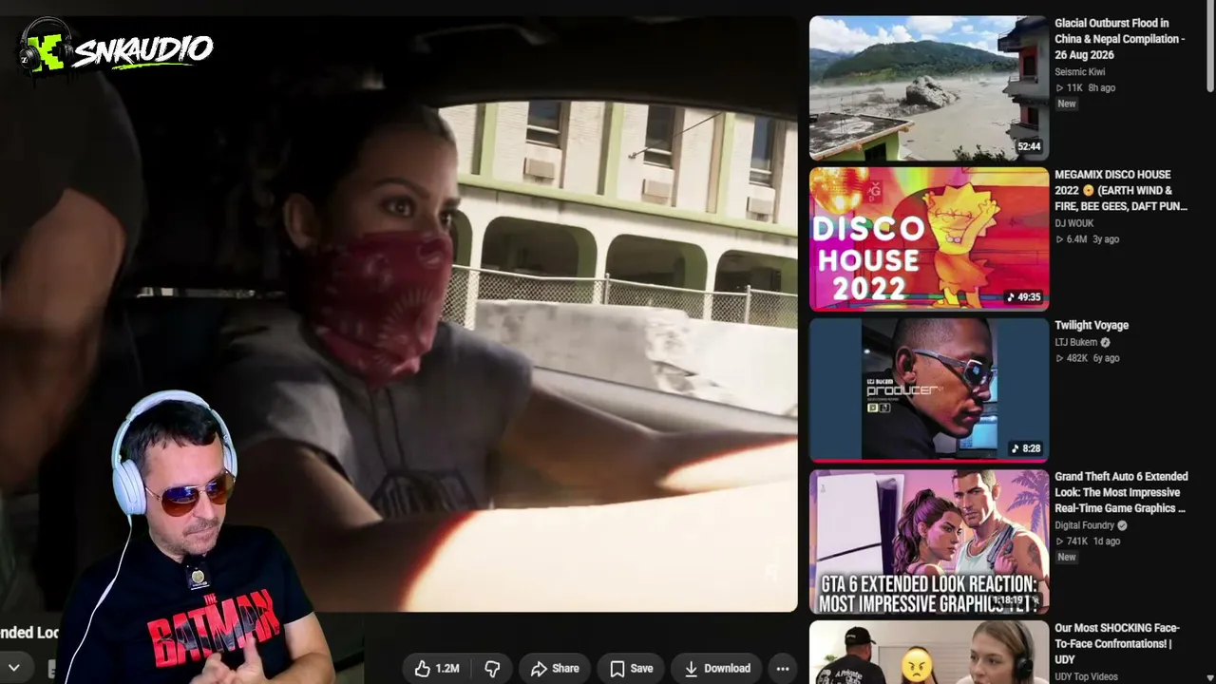Viewport: 1216px width, 684px height.
Task: Open the LTJ Bukem producer thumbnail
Action: point(929,390)
